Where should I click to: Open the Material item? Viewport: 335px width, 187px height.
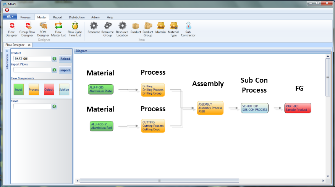[x=161, y=28]
